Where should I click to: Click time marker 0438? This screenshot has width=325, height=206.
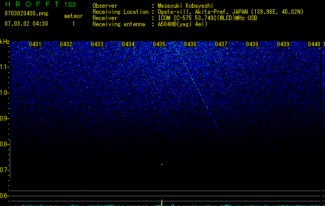coord(252,44)
